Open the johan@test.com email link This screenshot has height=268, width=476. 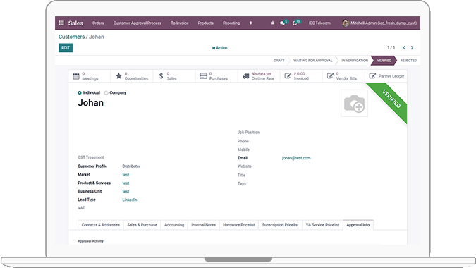[x=296, y=158]
